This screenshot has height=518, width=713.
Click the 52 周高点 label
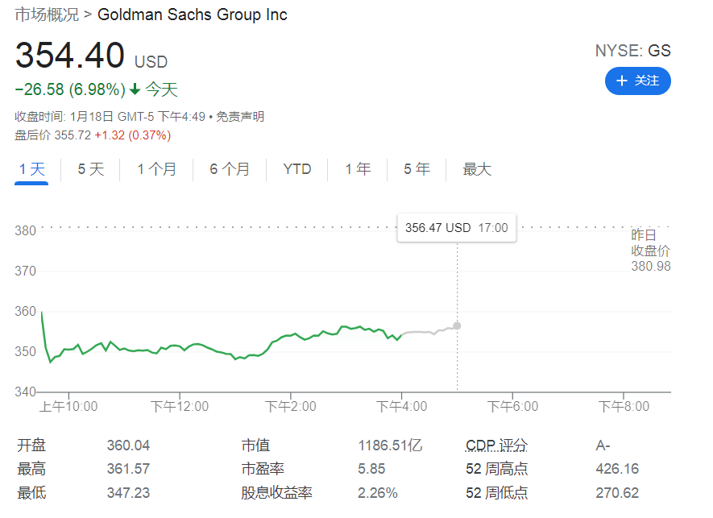point(496,469)
